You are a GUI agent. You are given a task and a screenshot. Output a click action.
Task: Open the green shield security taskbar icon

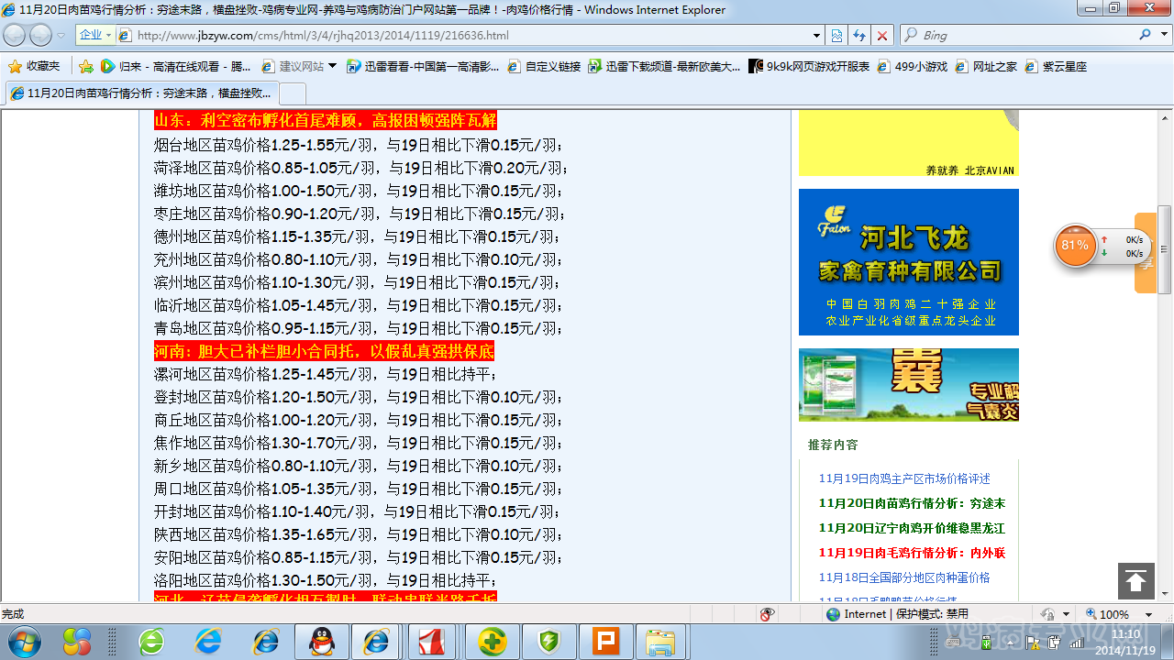(x=549, y=642)
